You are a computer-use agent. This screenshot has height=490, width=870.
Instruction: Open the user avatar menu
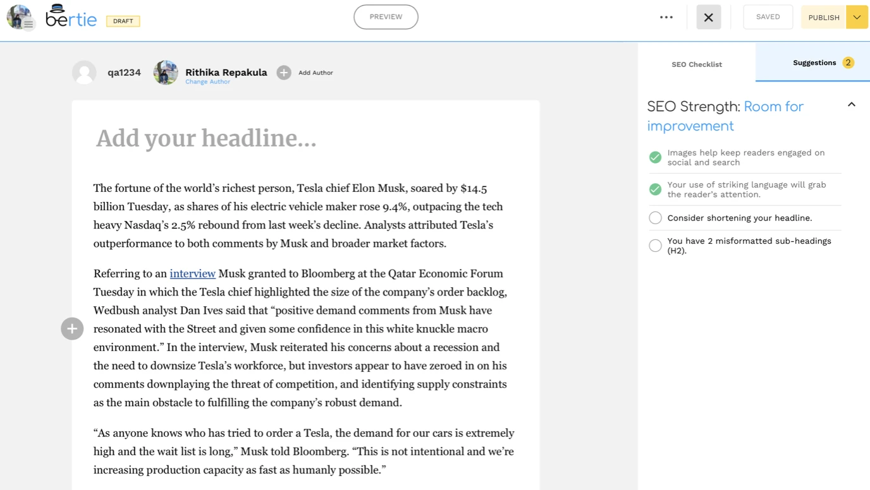20,18
